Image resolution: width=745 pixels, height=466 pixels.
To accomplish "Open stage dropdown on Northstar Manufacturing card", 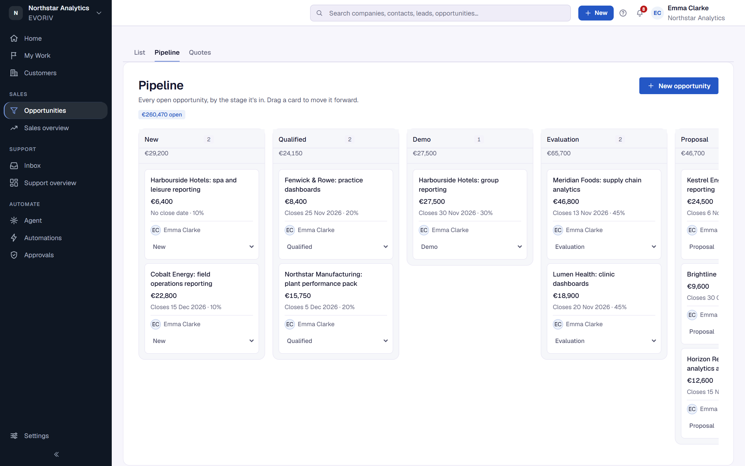I will pos(336,341).
